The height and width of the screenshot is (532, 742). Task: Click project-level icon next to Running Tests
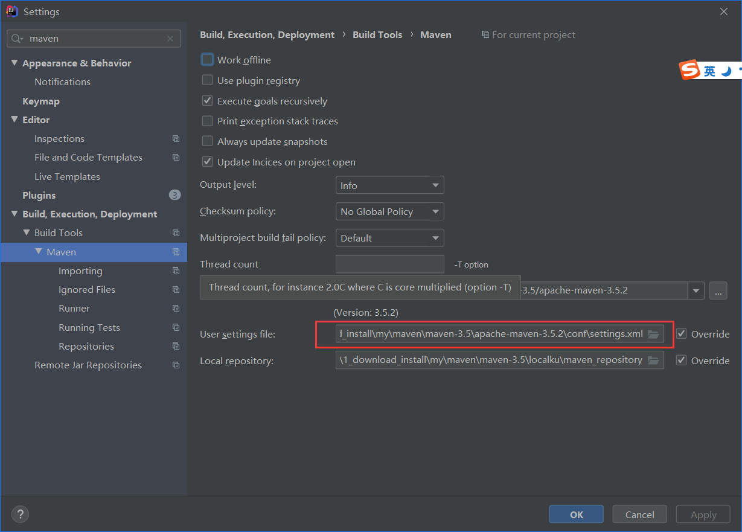coord(176,328)
